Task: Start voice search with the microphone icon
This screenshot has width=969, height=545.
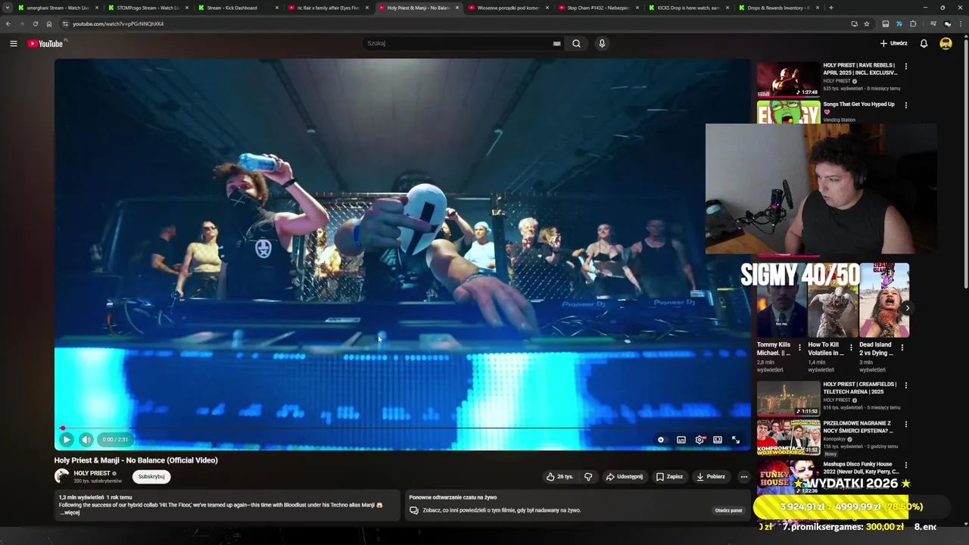Action: pos(602,43)
